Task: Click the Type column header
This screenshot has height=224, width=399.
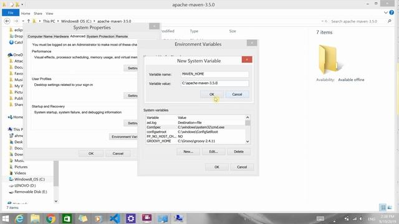Action: coord(194,31)
